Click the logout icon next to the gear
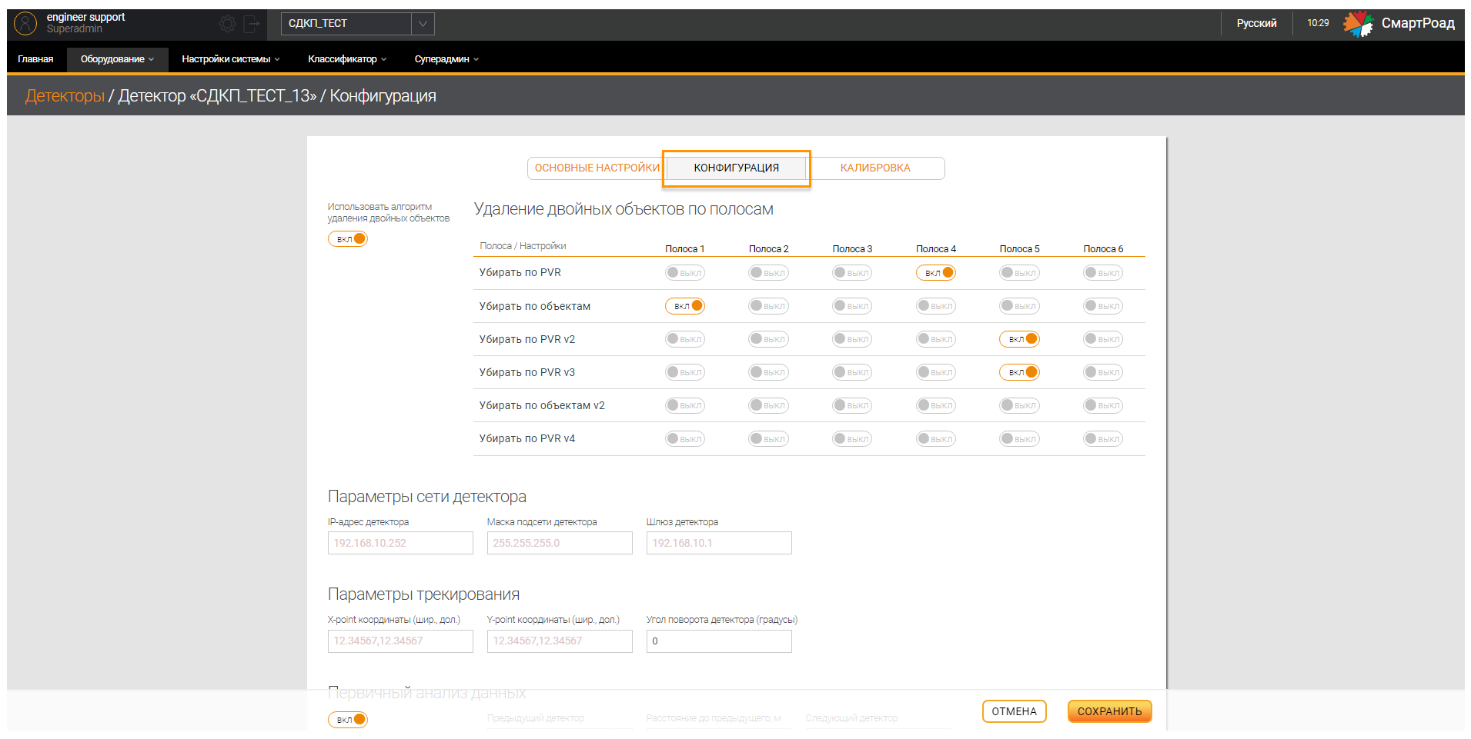 click(x=252, y=24)
